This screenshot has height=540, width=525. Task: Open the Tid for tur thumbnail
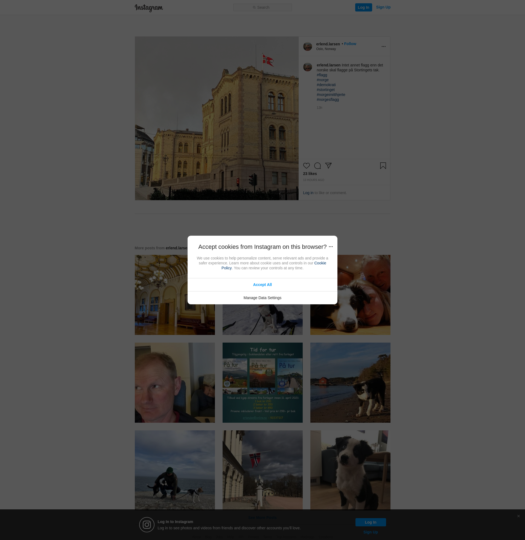coord(262,382)
